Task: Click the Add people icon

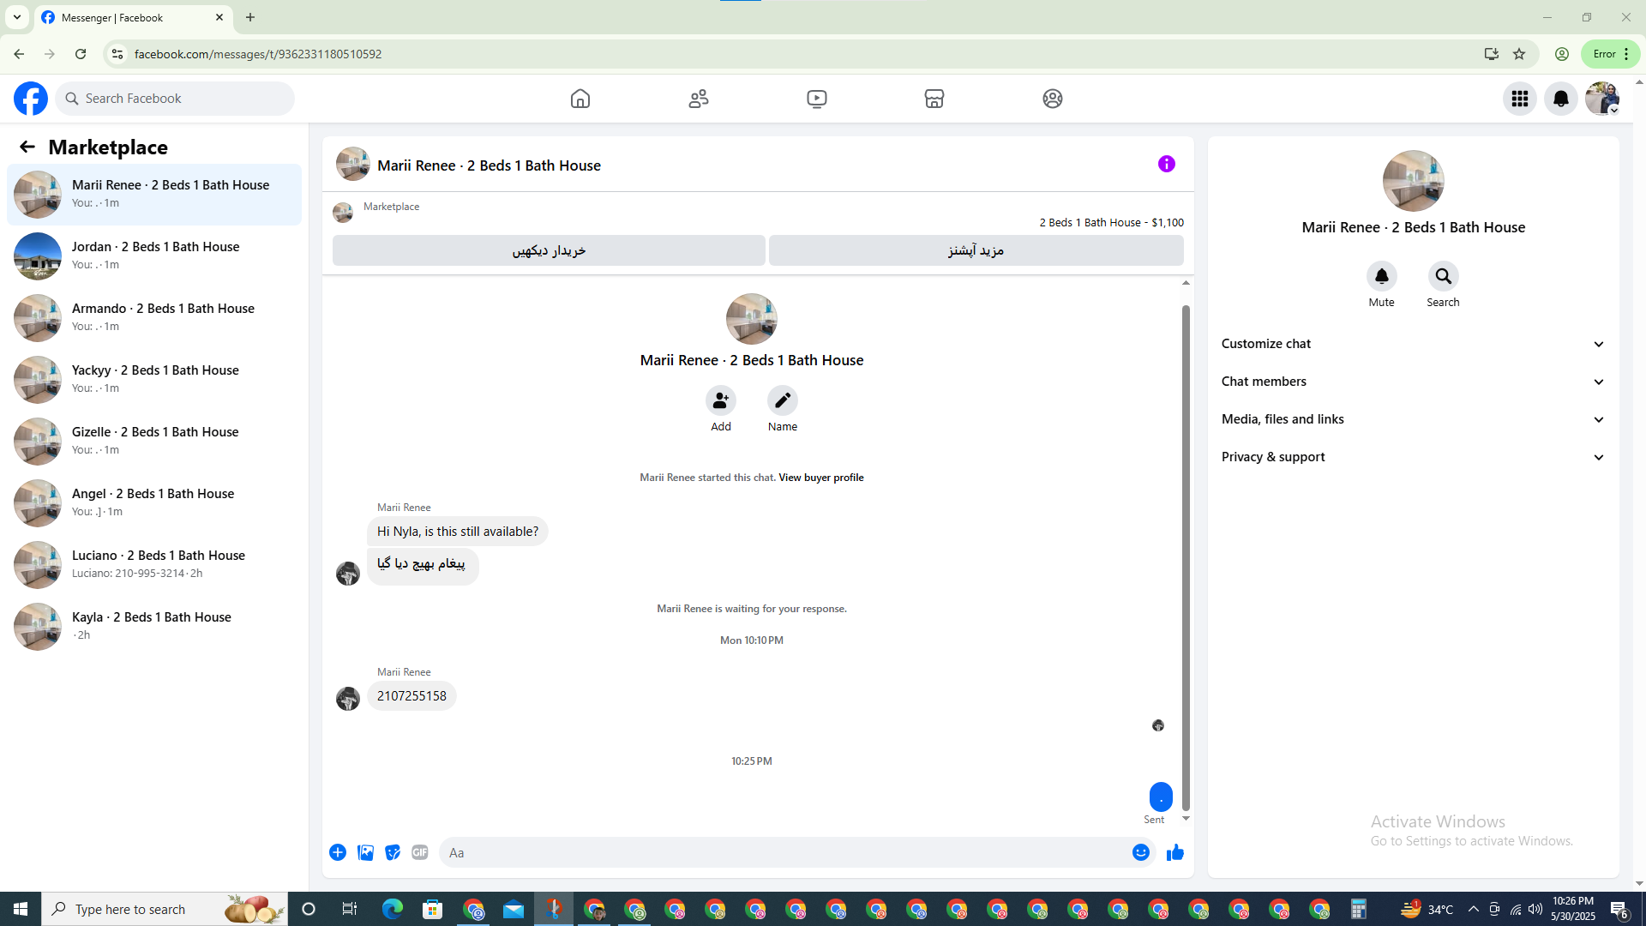Action: pyautogui.click(x=721, y=400)
